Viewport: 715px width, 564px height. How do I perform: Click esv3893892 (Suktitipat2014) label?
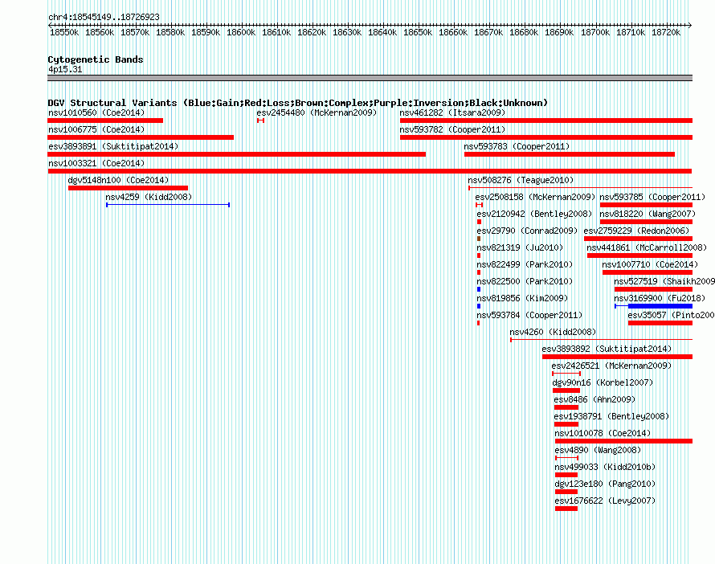click(x=607, y=349)
